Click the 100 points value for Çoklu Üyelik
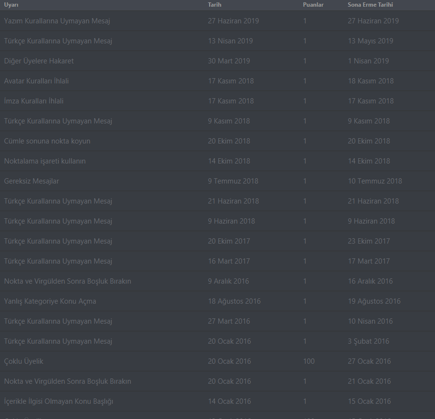This screenshot has height=419, width=435. coord(309,361)
